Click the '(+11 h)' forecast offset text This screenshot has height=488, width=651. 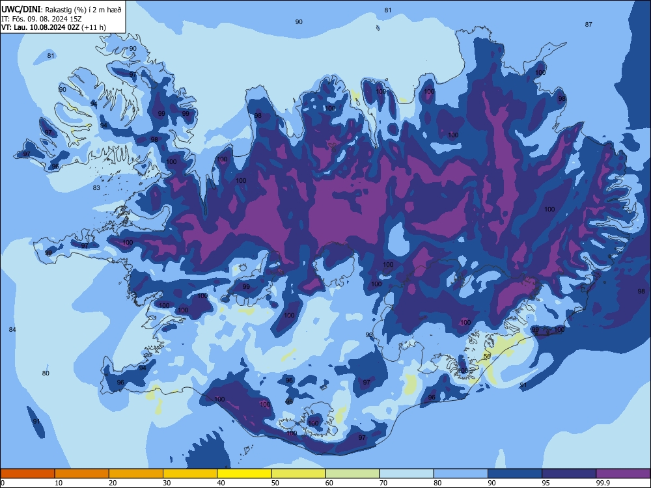tap(94, 27)
